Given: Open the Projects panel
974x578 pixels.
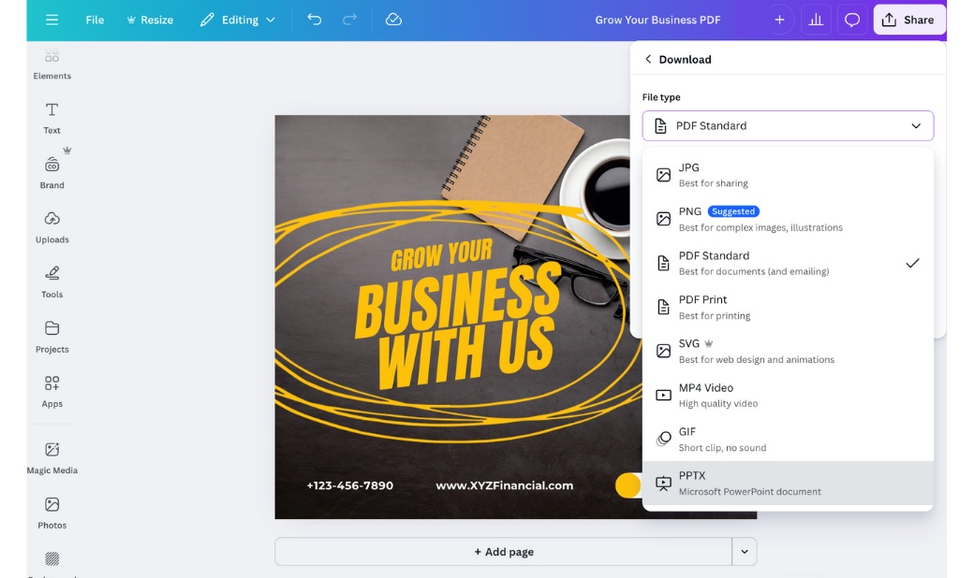Looking at the screenshot, I should point(52,337).
